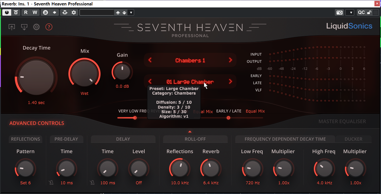
Task: Click the LiquidSonics logo
Action: pos(349,26)
